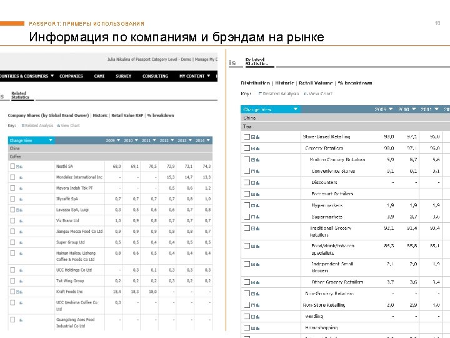
Task: Click % breakdown link in left panel
Action: pyautogui.click(x=161, y=116)
